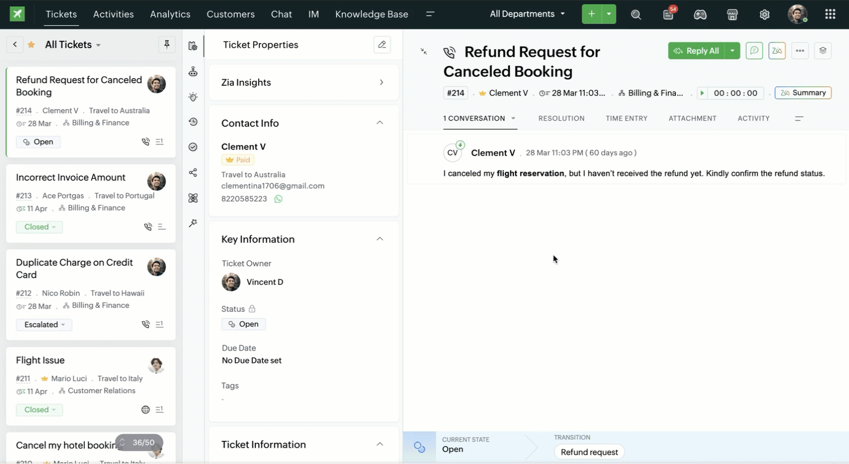The image size is (849, 464).
Task: Open the dropdown arrow beside plus button
Action: click(609, 14)
